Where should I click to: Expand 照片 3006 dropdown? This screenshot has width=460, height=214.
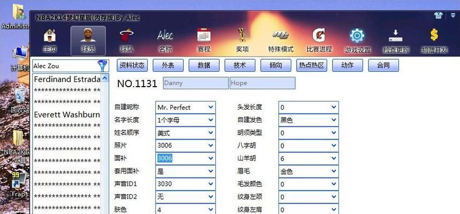pyautogui.click(x=210, y=146)
